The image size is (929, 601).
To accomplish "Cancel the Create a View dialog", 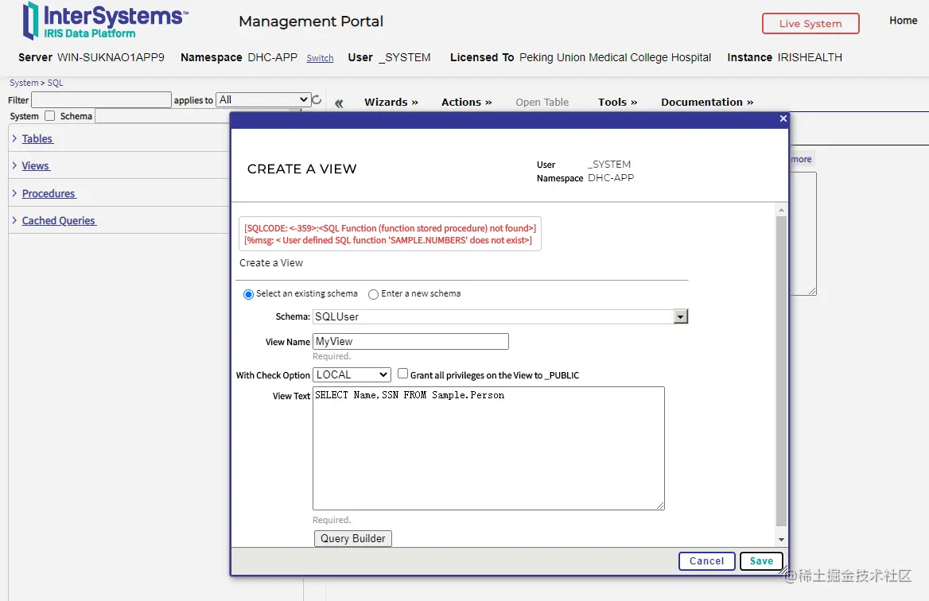I will pyautogui.click(x=707, y=560).
